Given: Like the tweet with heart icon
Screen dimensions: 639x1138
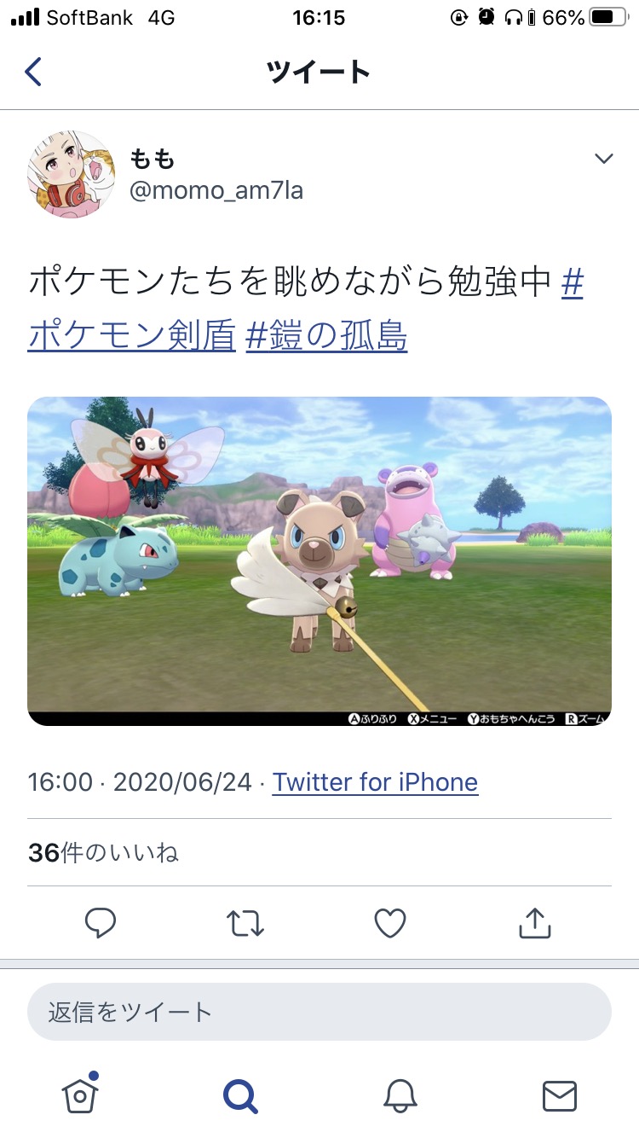Looking at the screenshot, I should 390,922.
